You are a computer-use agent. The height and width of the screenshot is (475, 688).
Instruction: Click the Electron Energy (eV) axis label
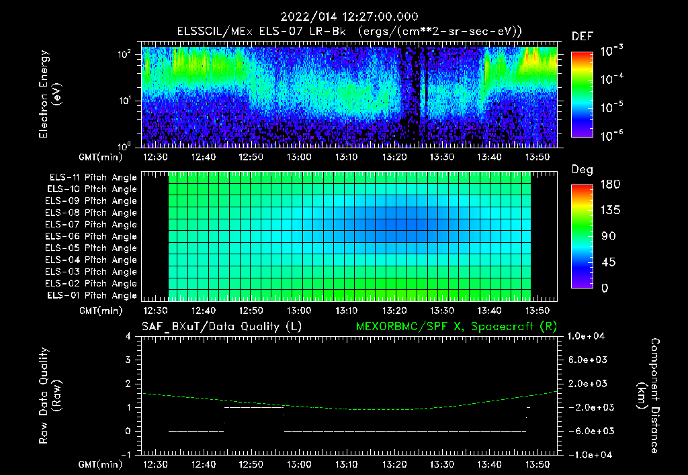pos(50,94)
